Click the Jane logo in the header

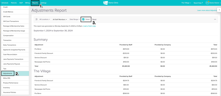pos(105,3)
